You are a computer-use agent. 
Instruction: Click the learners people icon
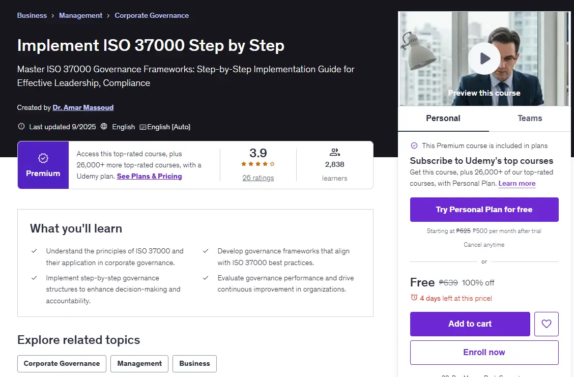coord(335,152)
